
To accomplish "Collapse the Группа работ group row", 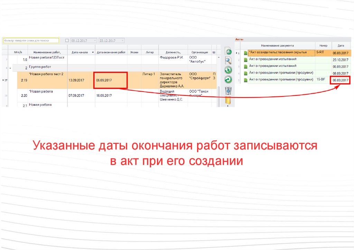I will coord(10,68).
